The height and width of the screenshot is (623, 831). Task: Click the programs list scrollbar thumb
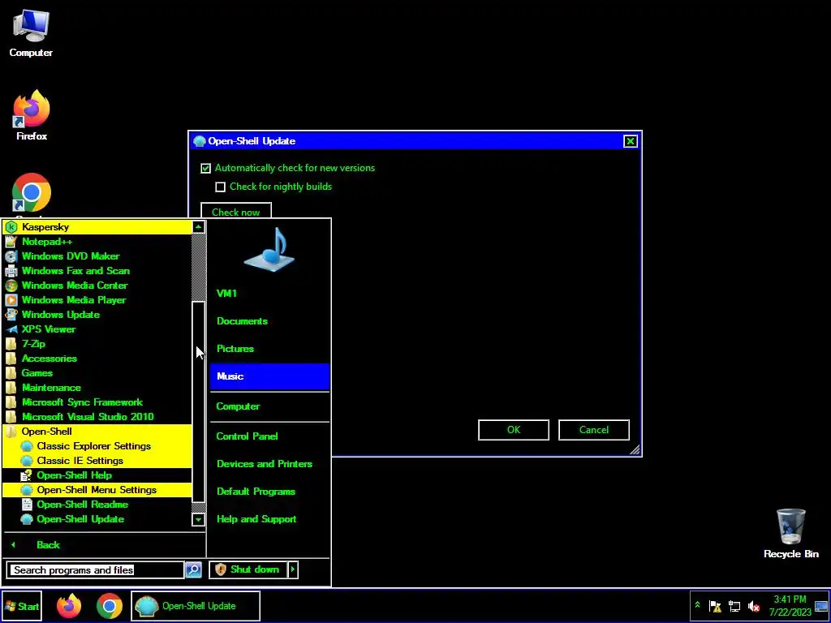(x=198, y=402)
